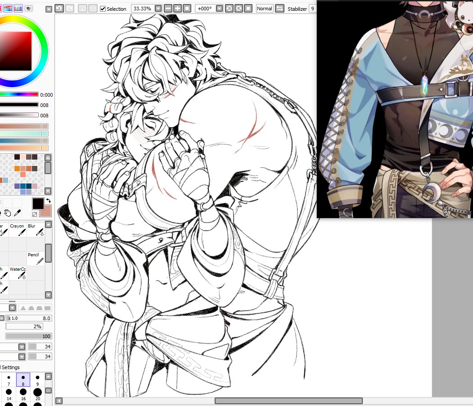Click the Normal blending mode box
Viewport: 473px width, 406px height.
265,9
